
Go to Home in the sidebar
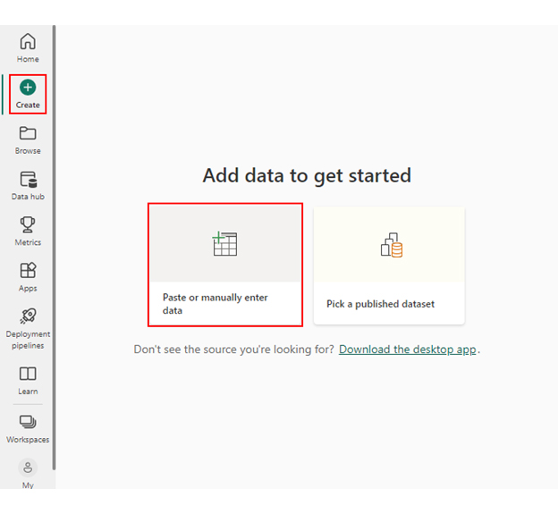pos(28,48)
